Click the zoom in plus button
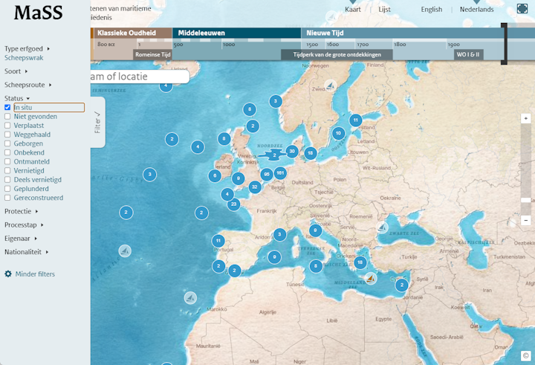 (x=526, y=118)
